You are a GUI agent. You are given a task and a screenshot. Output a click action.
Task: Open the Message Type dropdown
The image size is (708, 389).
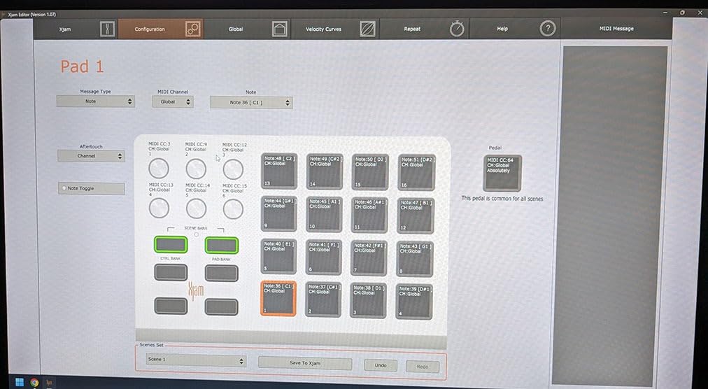pos(95,101)
